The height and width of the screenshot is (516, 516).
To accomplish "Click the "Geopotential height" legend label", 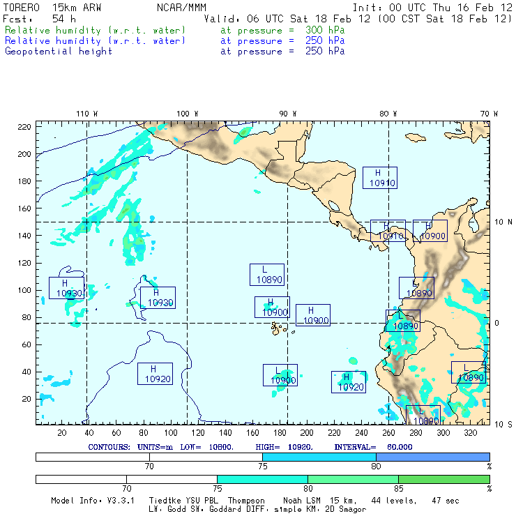I will tap(59, 52).
